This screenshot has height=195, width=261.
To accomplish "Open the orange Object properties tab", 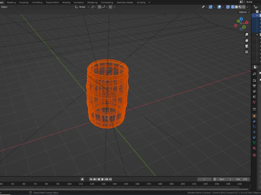I will (254, 116).
